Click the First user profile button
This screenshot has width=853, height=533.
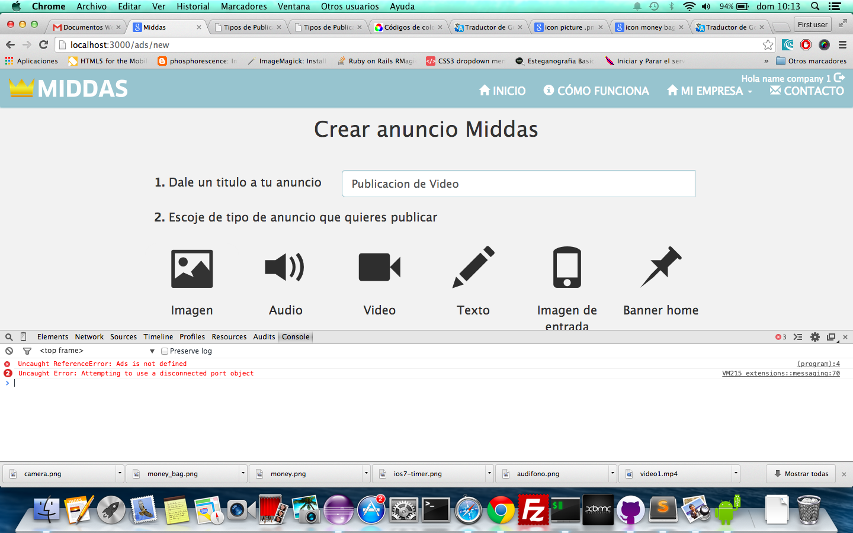pos(813,25)
